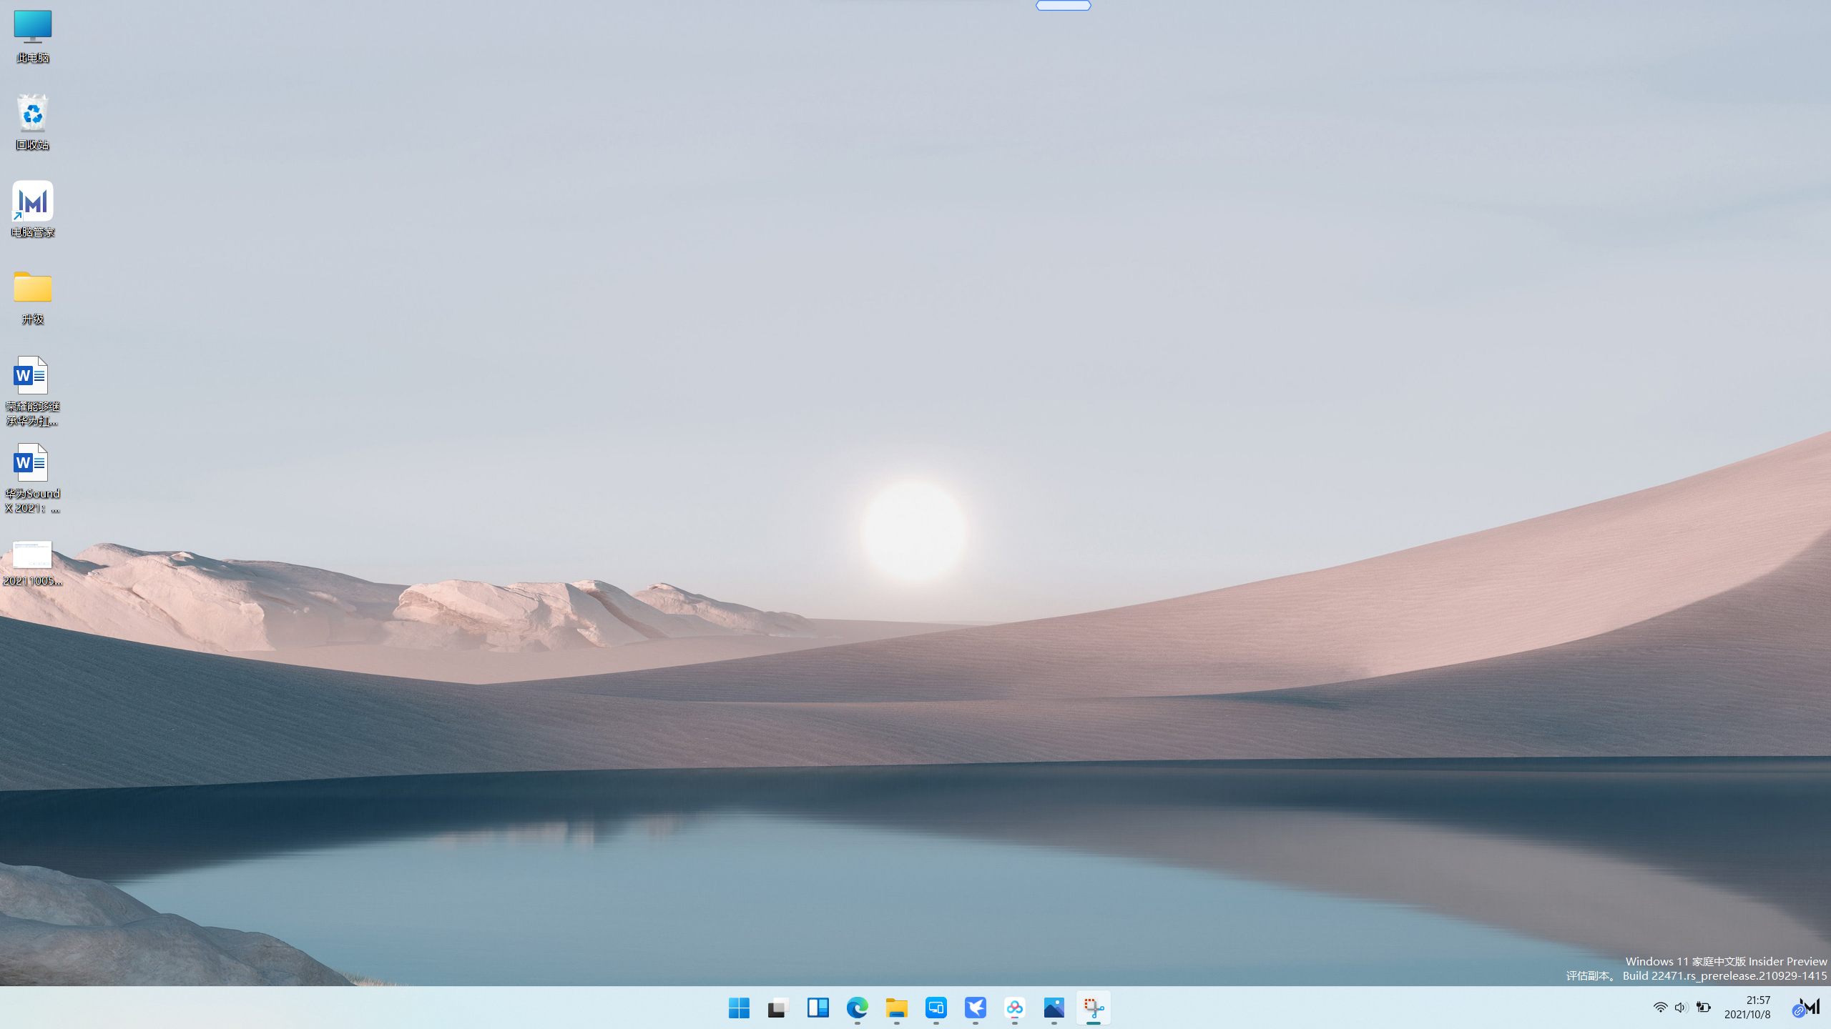Open the Photos app from taskbar

[1054, 1008]
